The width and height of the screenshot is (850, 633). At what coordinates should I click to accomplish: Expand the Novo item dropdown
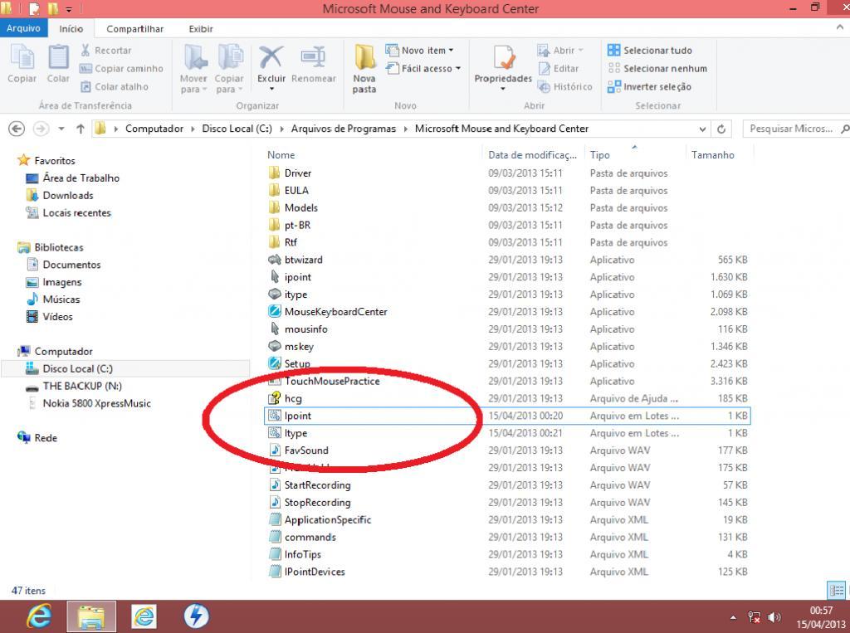click(x=419, y=51)
